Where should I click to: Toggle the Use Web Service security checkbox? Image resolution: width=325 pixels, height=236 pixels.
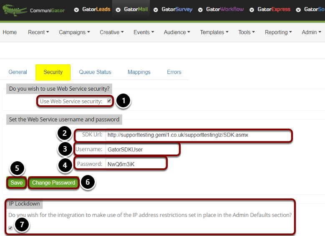109,101
